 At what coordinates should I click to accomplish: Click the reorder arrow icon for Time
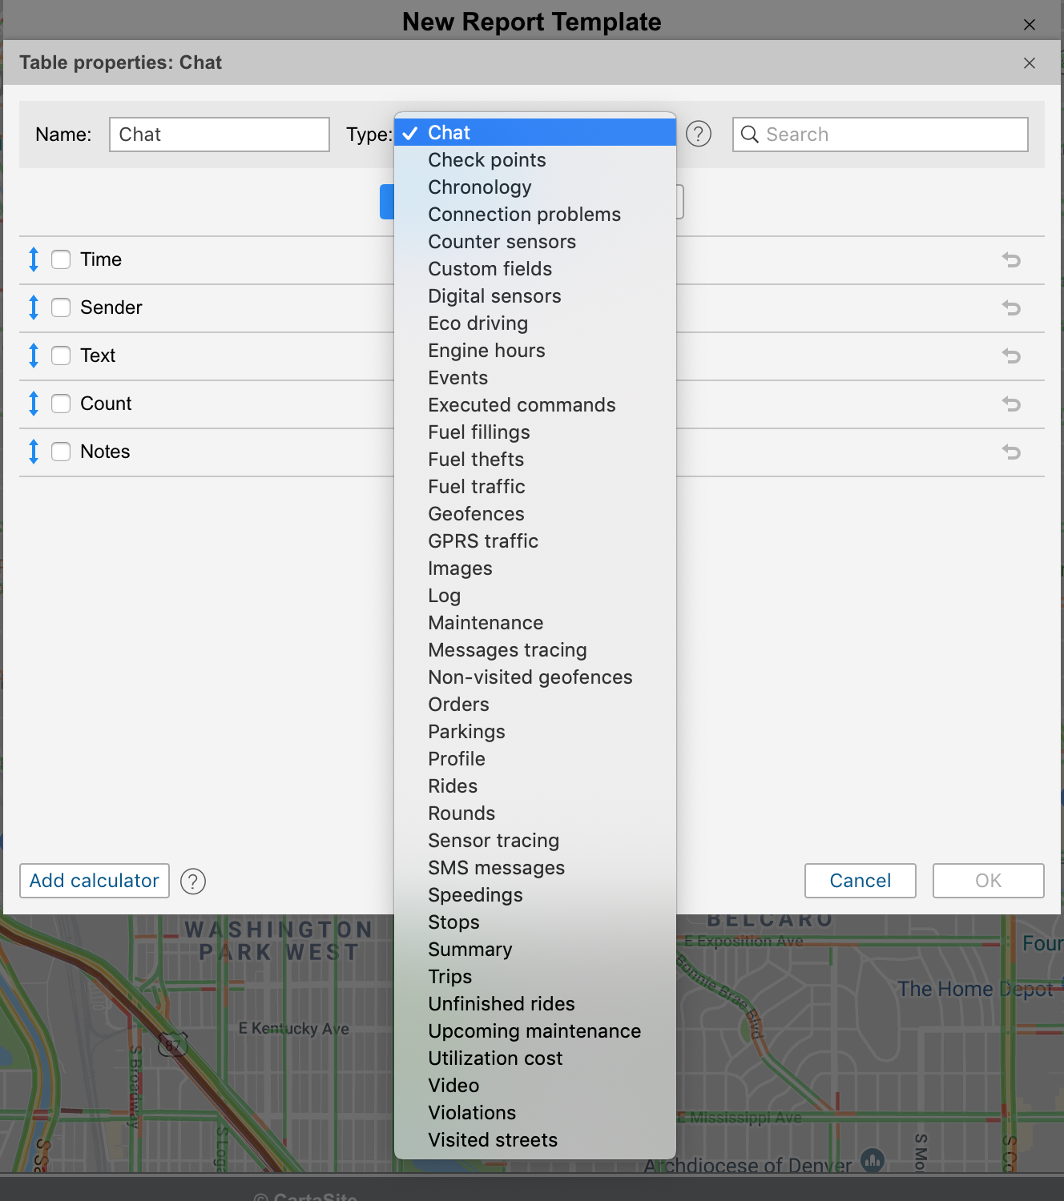pyautogui.click(x=34, y=259)
